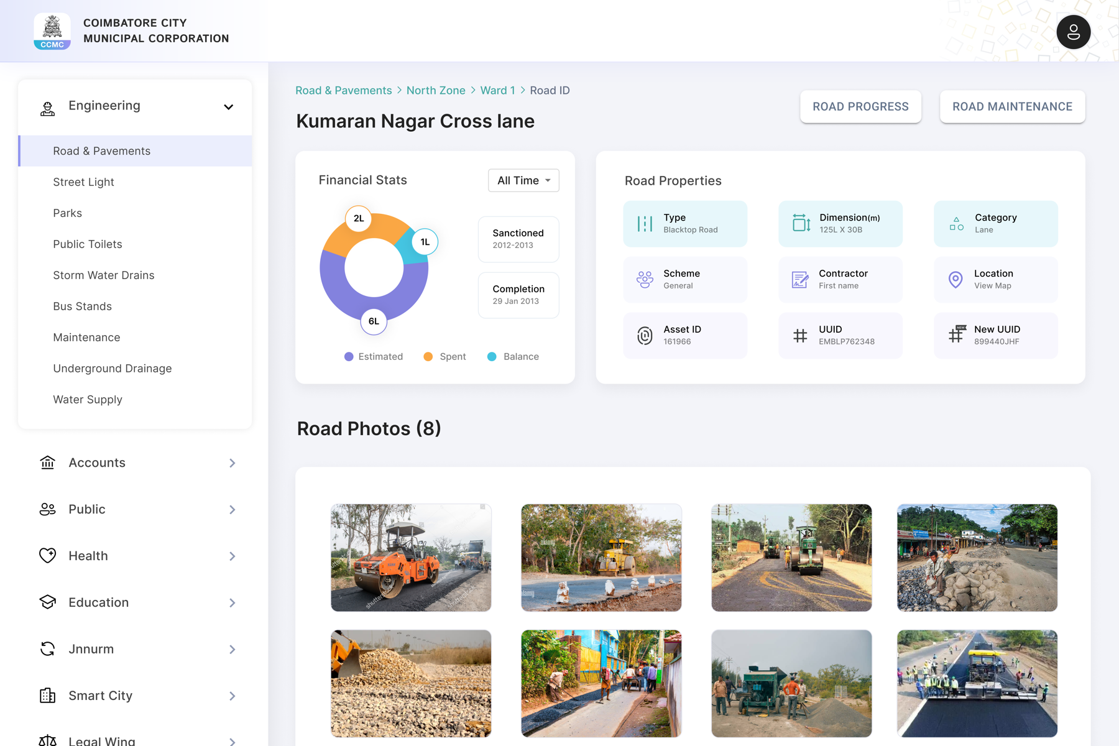Click the Estimated purple legend dot
The width and height of the screenshot is (1119, 746).
(x=349, y=357)
